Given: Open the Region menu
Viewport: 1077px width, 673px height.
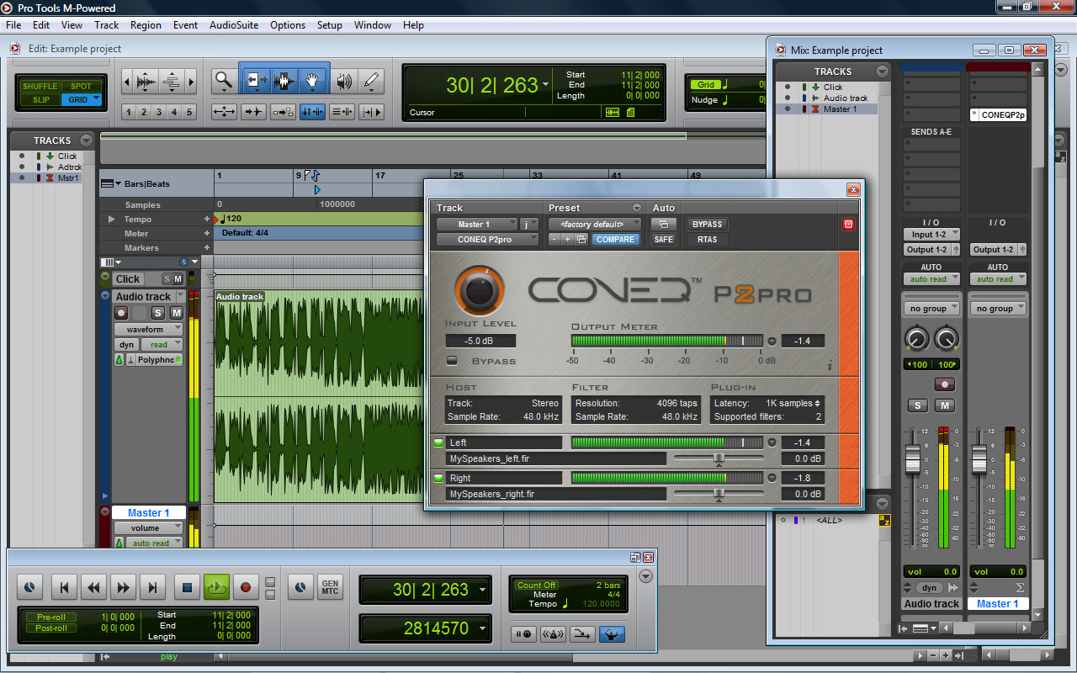Looking at the screenshot, I should coord(146,25).
